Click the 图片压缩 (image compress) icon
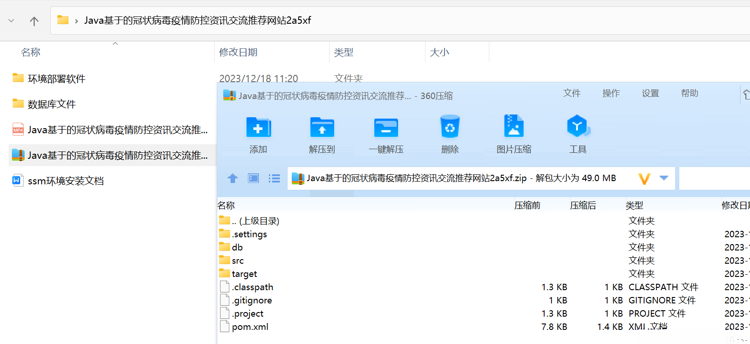The height and width of the screenshot is (344, 750). point(514,126)
